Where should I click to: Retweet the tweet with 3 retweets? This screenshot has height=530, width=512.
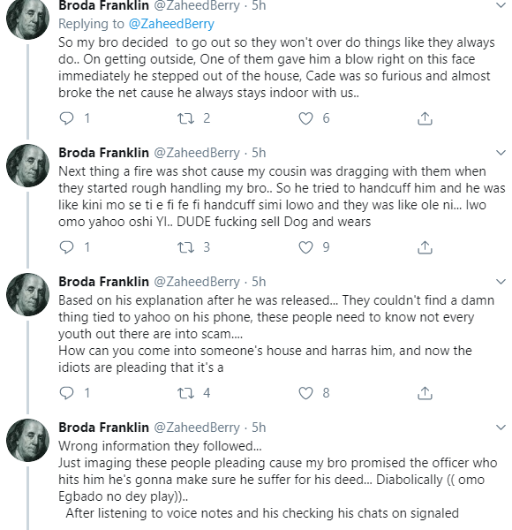185,247
